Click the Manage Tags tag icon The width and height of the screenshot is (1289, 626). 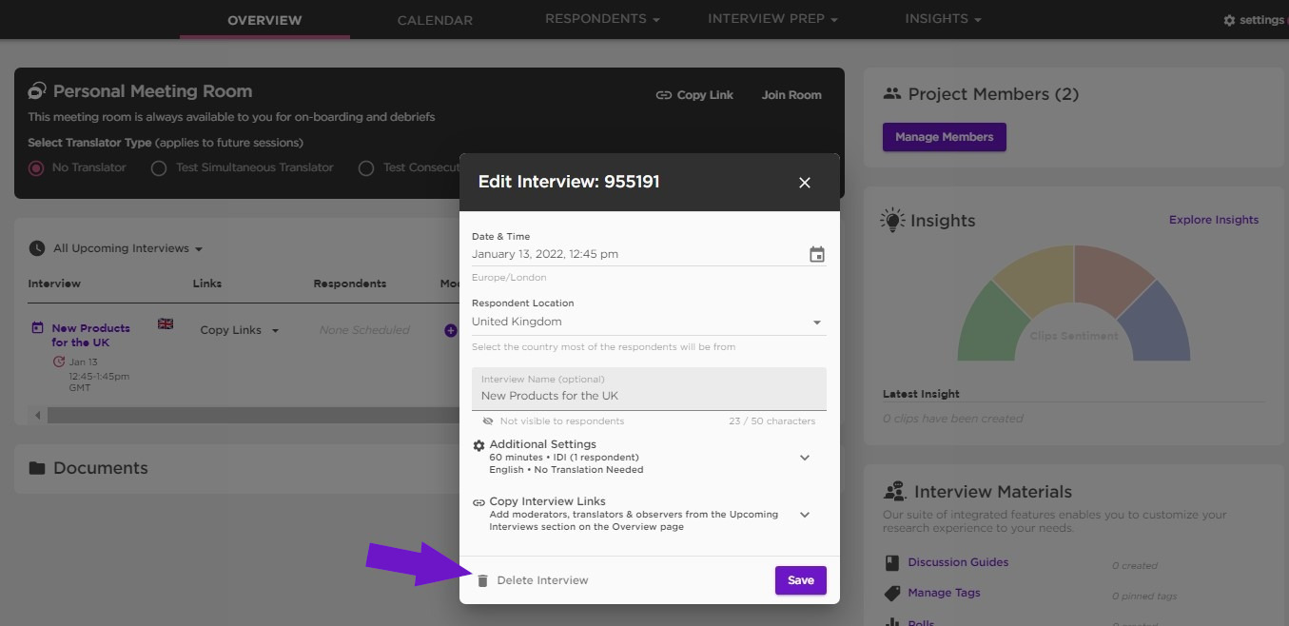coord(892,593)
